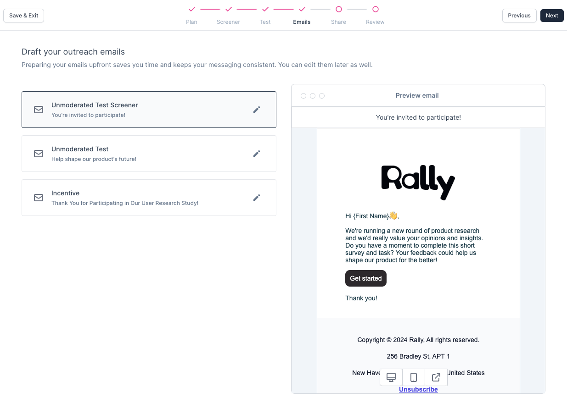The height and width of the screenshot is (398, 567).
Task: Switch preview to mobile view
Action: point(414,377)
